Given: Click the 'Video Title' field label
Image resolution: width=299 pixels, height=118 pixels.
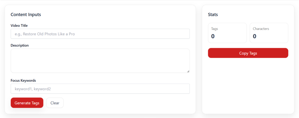Looking at the screenshot, I should click(x=19, y=26).
